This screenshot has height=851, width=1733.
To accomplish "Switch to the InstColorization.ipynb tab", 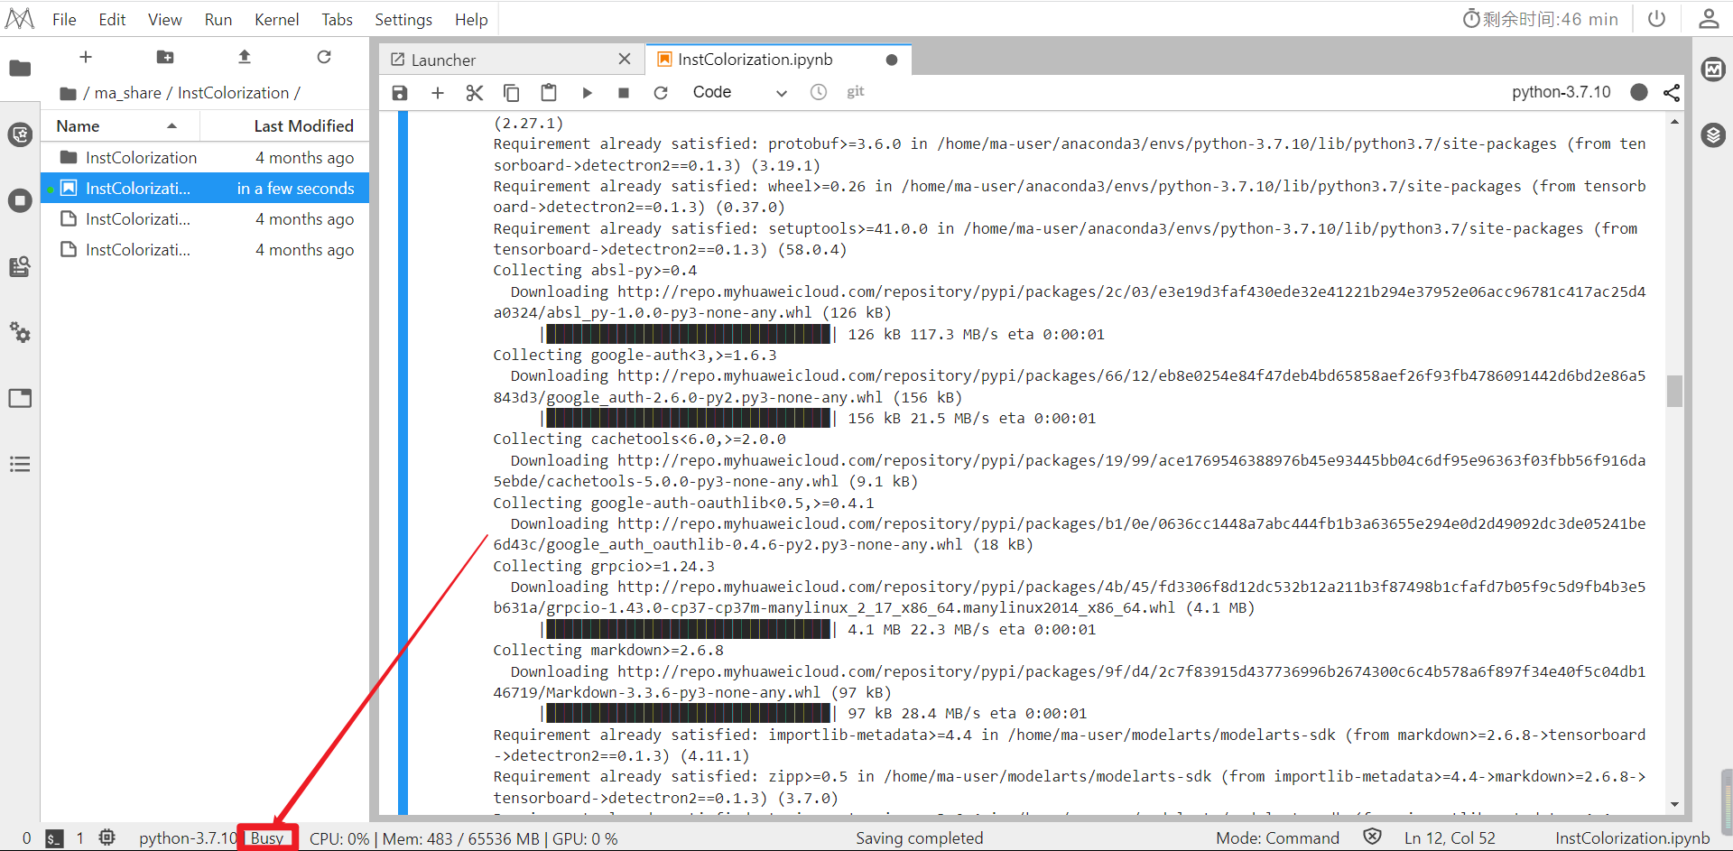I will point(776,60).
